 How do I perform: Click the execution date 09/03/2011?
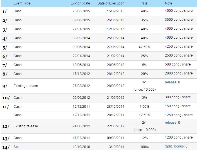tap(116, 138)
